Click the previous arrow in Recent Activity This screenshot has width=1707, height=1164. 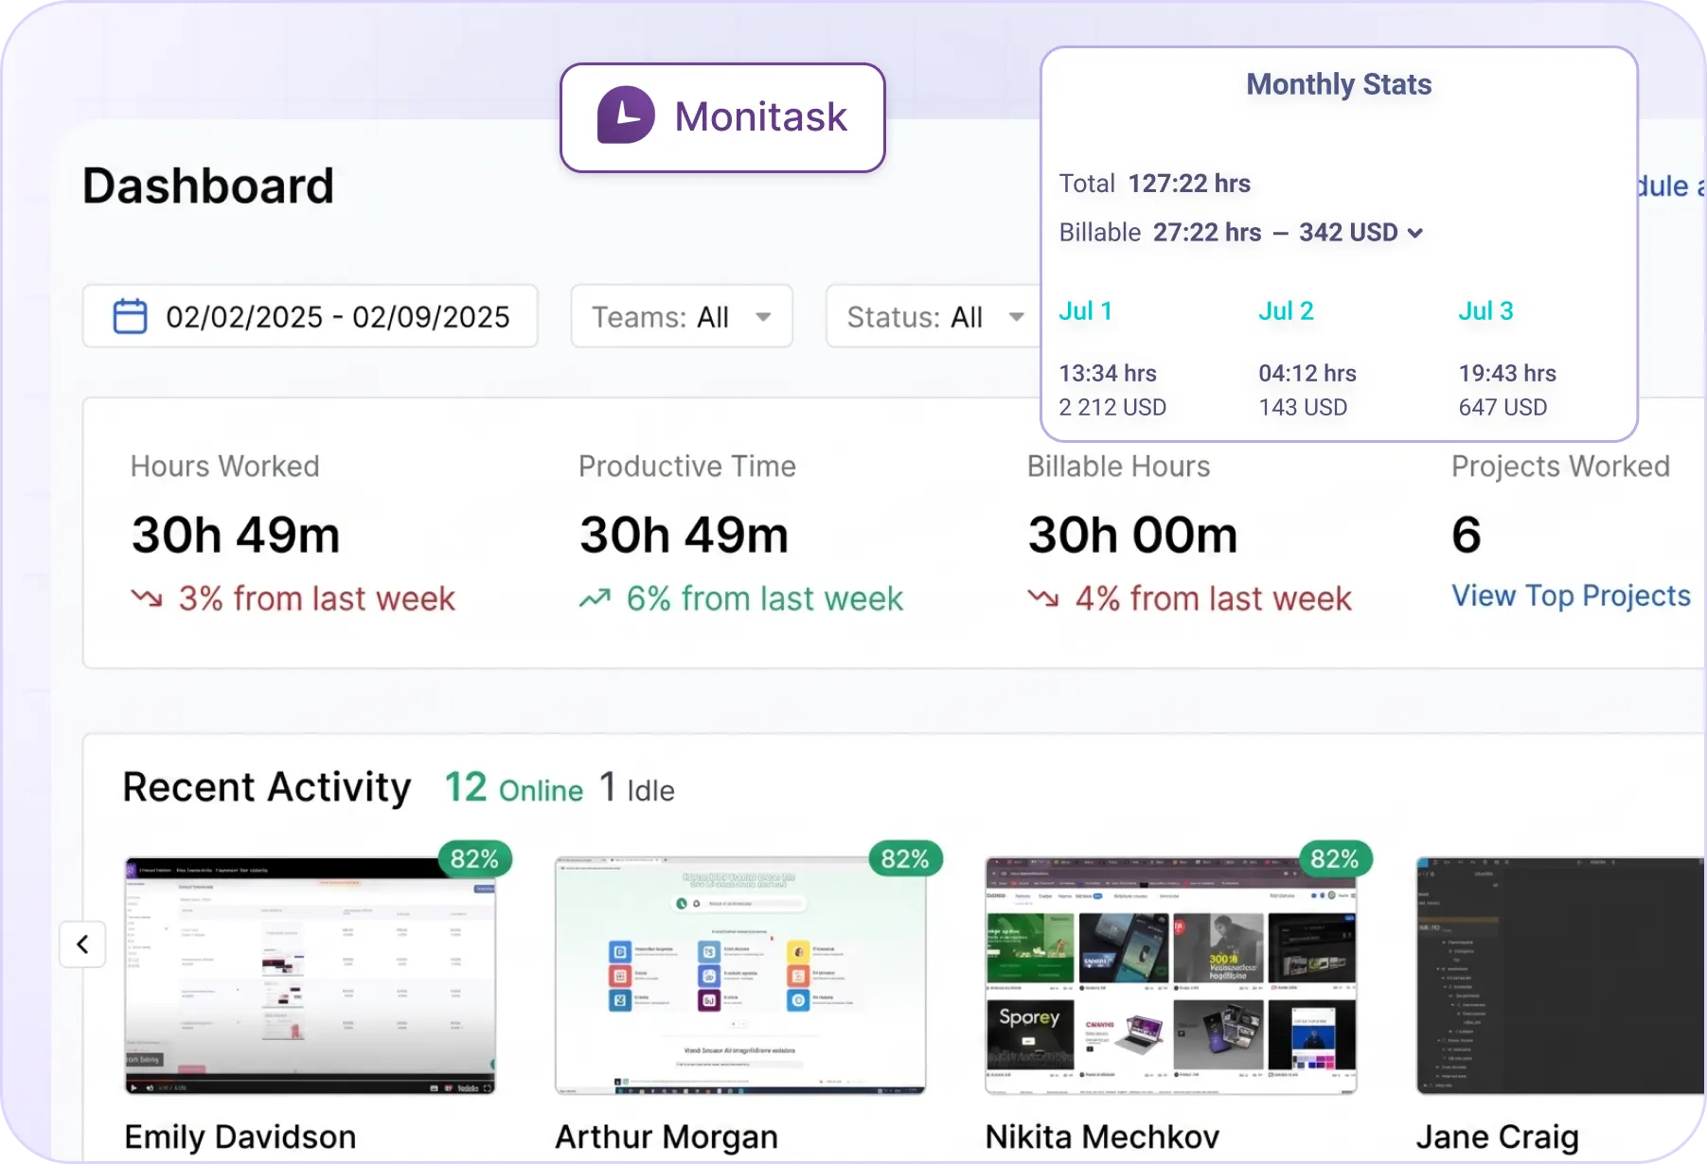click(x=82, y=944)
